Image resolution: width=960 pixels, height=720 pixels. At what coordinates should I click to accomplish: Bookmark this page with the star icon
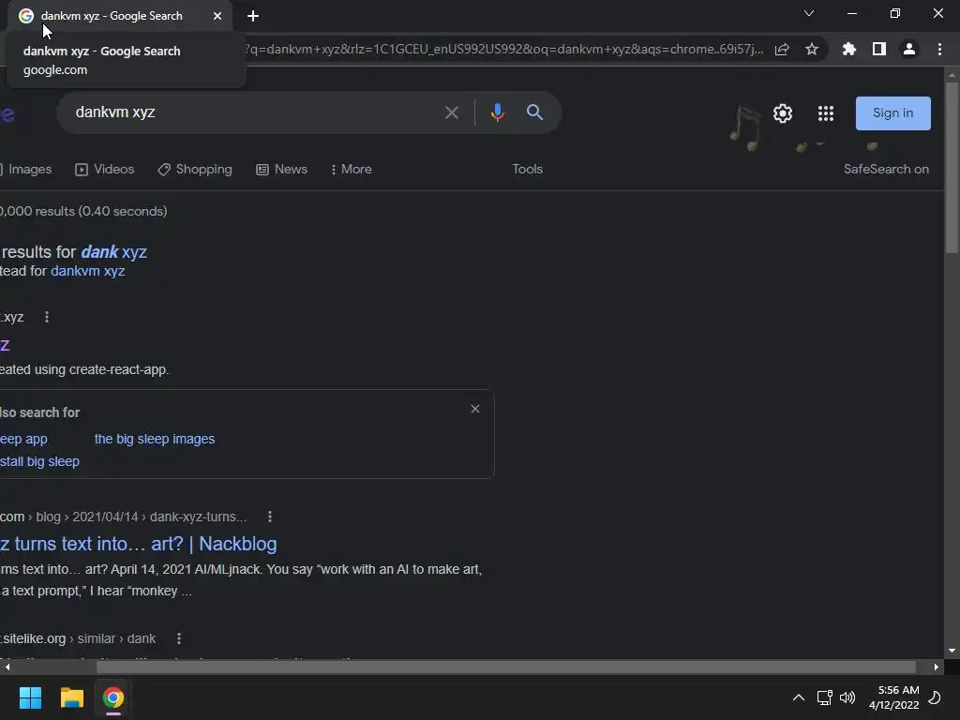tap(812, 50)
